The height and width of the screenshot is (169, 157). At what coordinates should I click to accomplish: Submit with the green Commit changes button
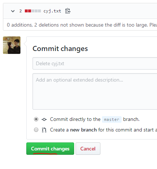[50, 149]
